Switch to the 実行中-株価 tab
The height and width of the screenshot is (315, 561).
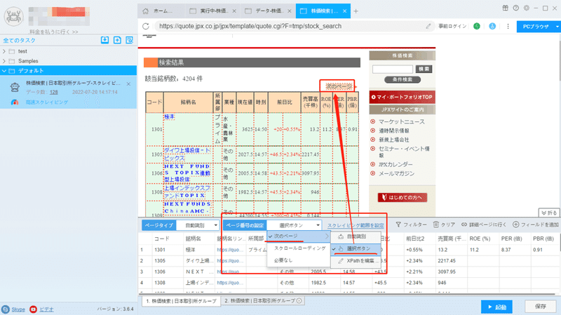[x=213, y=11]
